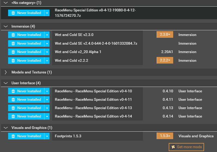The height and width of the screenshot is (152, 217).
Task: Click the Nexus icon in Get more mods
Action: pos(173,147)
